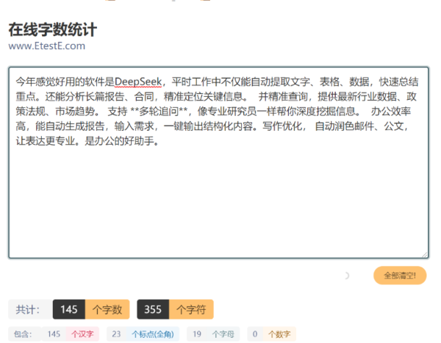Click inside the text input area
Viewport: 441px width, 343px height.
pos(218,162)
